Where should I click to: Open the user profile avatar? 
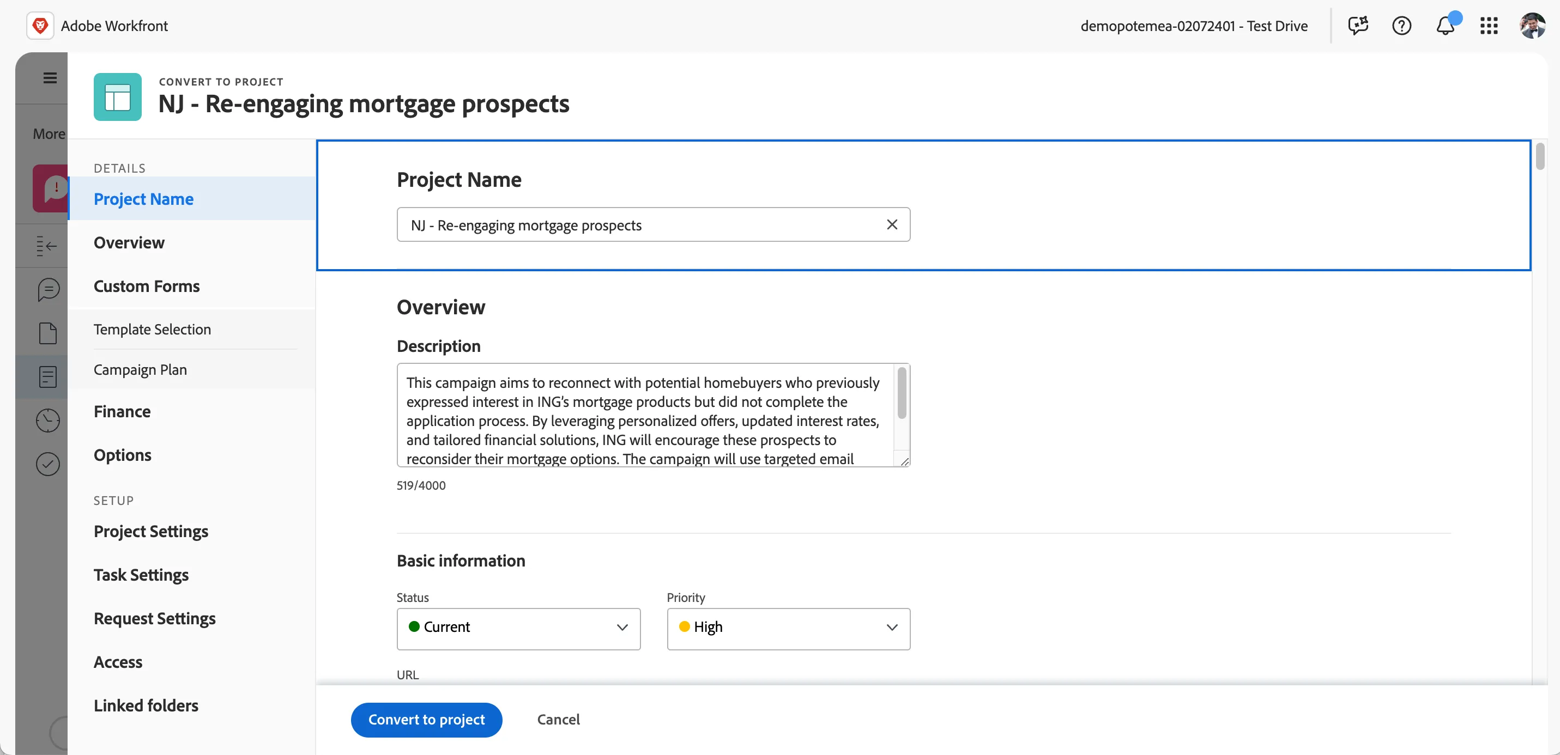click(x=1532, y=26)
